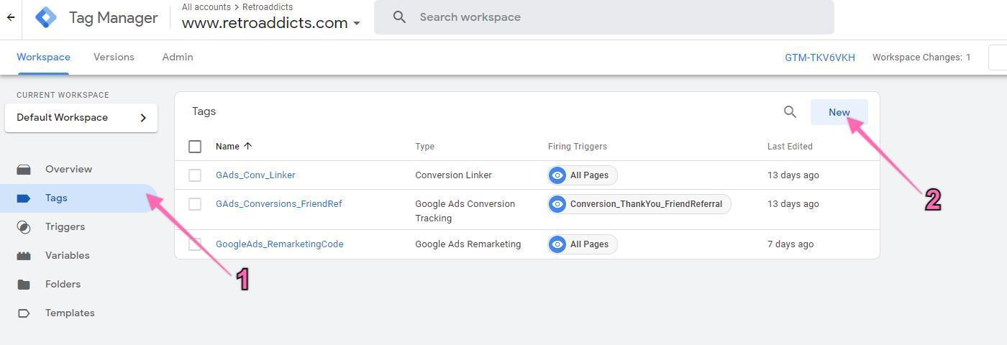
Task: Click the Type column header
Action: coord(424,147)
